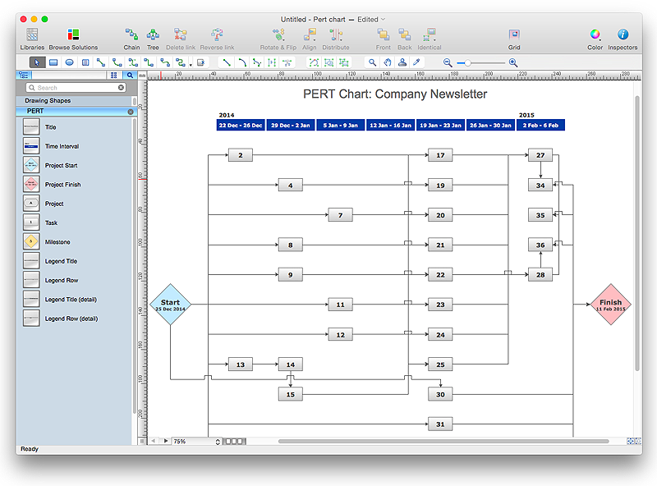This screenshot has width=657, height=486.
Task: Click the Browse Solutions icon
Action: tap(73, 35)
